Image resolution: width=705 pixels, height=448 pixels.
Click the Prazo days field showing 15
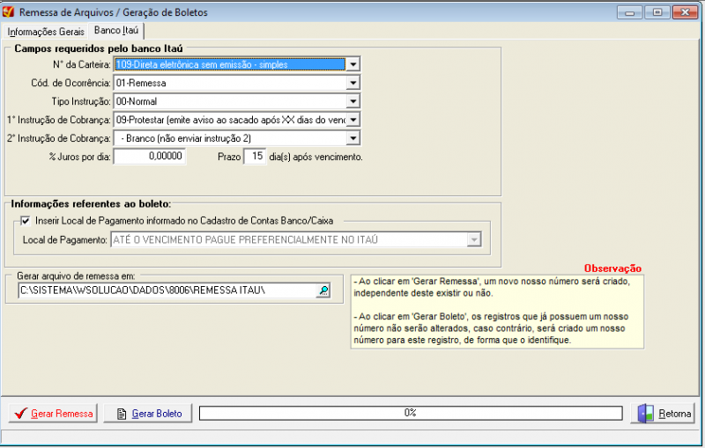pos(255,156)
